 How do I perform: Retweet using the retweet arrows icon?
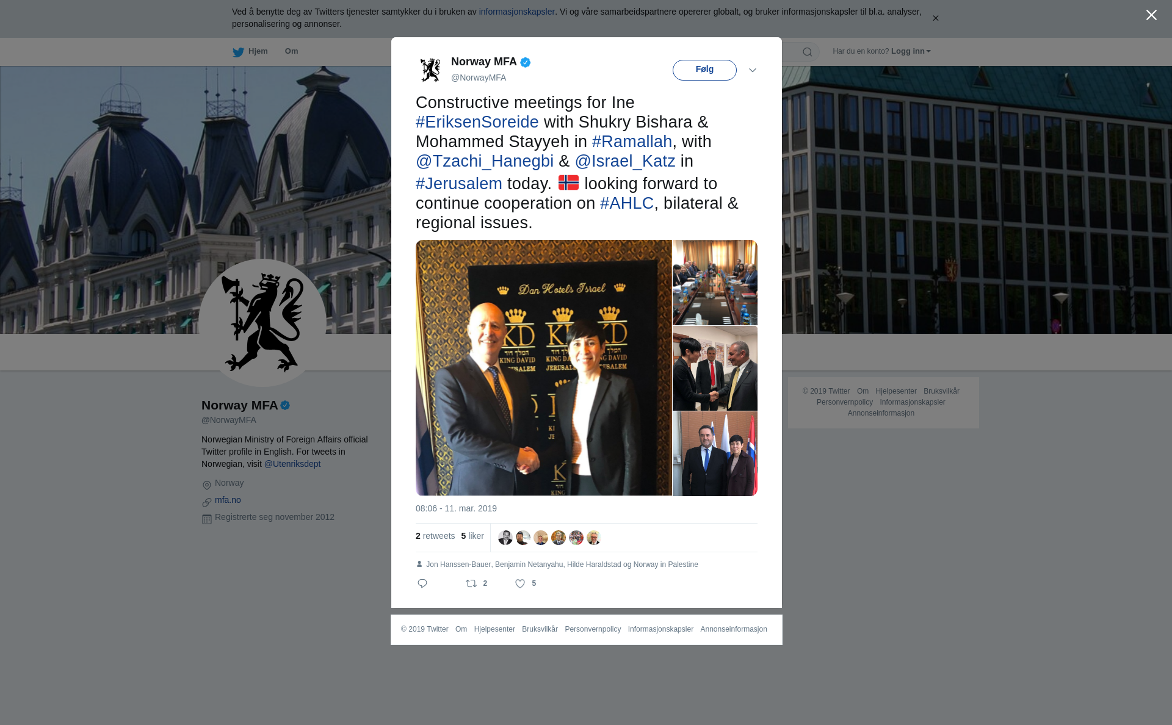pos(471,583)
